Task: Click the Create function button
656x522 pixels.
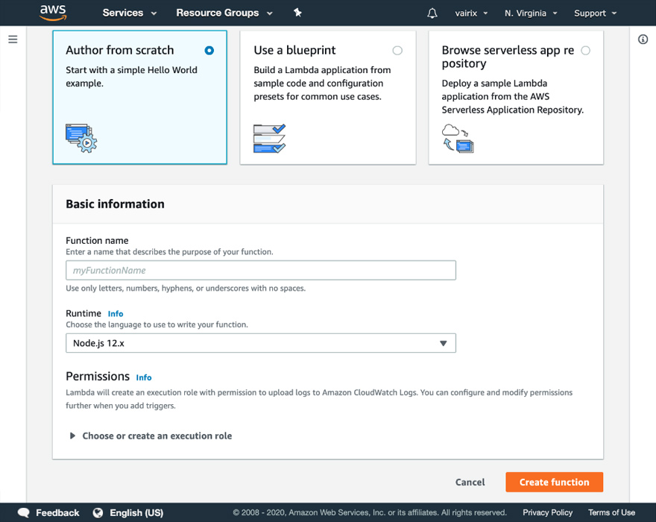Action: pyautogui.click(x=555, y=482)
